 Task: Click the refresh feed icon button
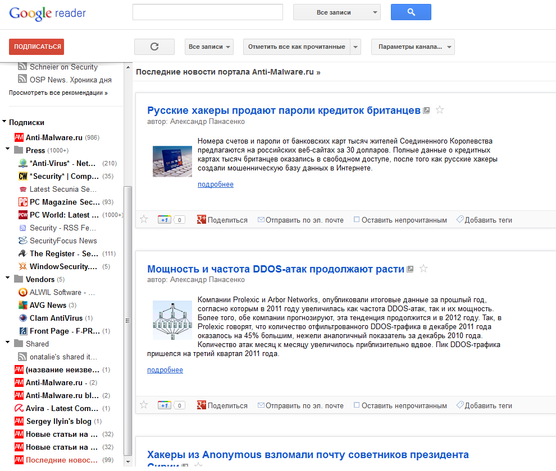[154, 47]
